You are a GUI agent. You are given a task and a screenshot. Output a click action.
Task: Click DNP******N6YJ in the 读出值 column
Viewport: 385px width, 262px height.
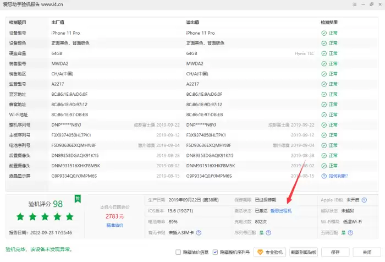(201, 125)
